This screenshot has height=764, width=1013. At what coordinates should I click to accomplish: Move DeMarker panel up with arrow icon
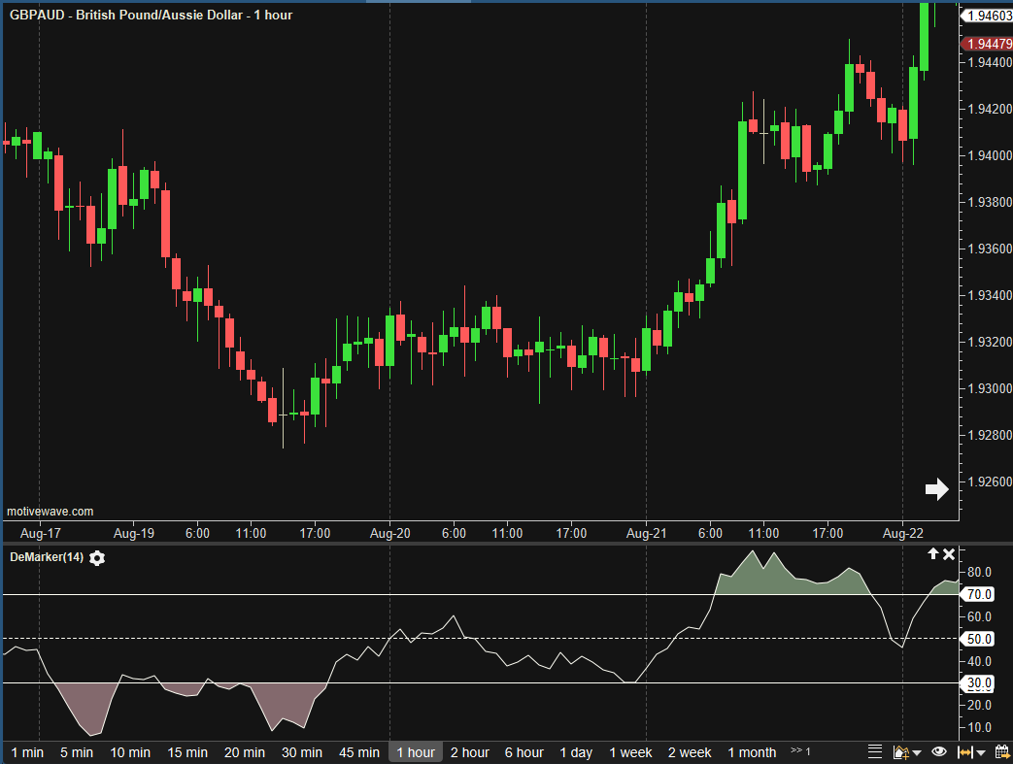[x=933, y=553]
